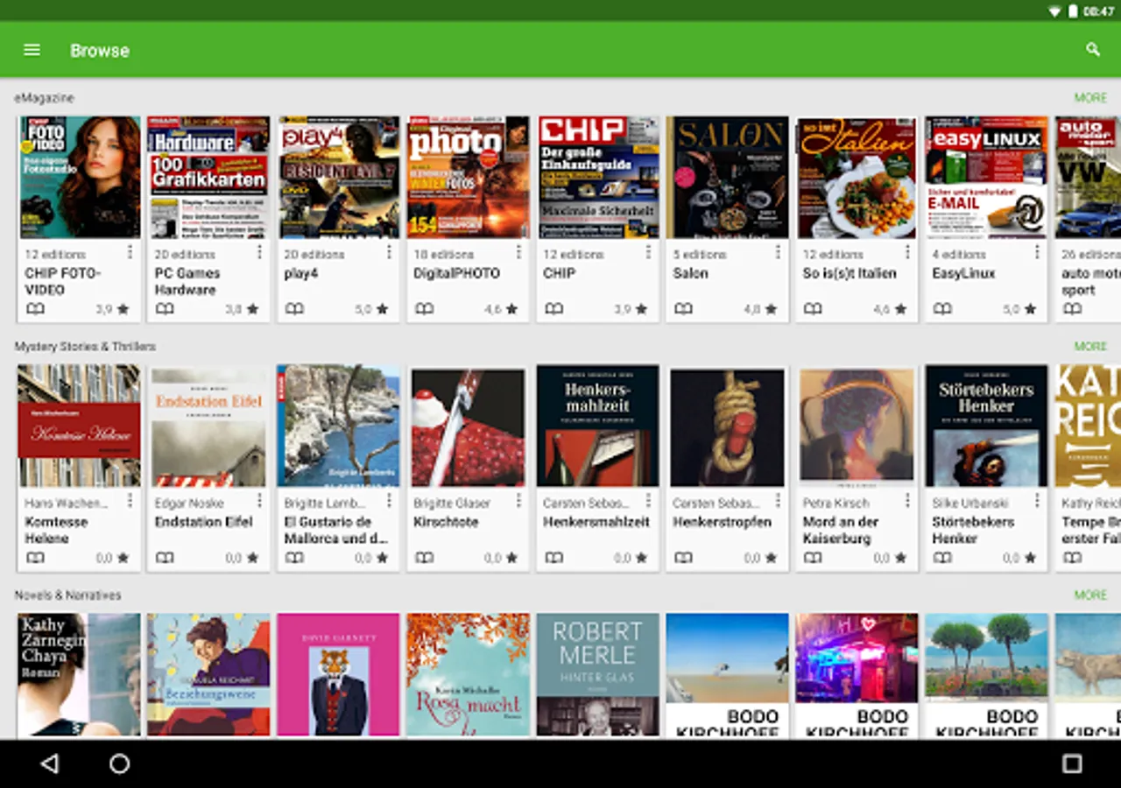
Task: Open PC Games Hardware cover image
Action: point(208,177)
